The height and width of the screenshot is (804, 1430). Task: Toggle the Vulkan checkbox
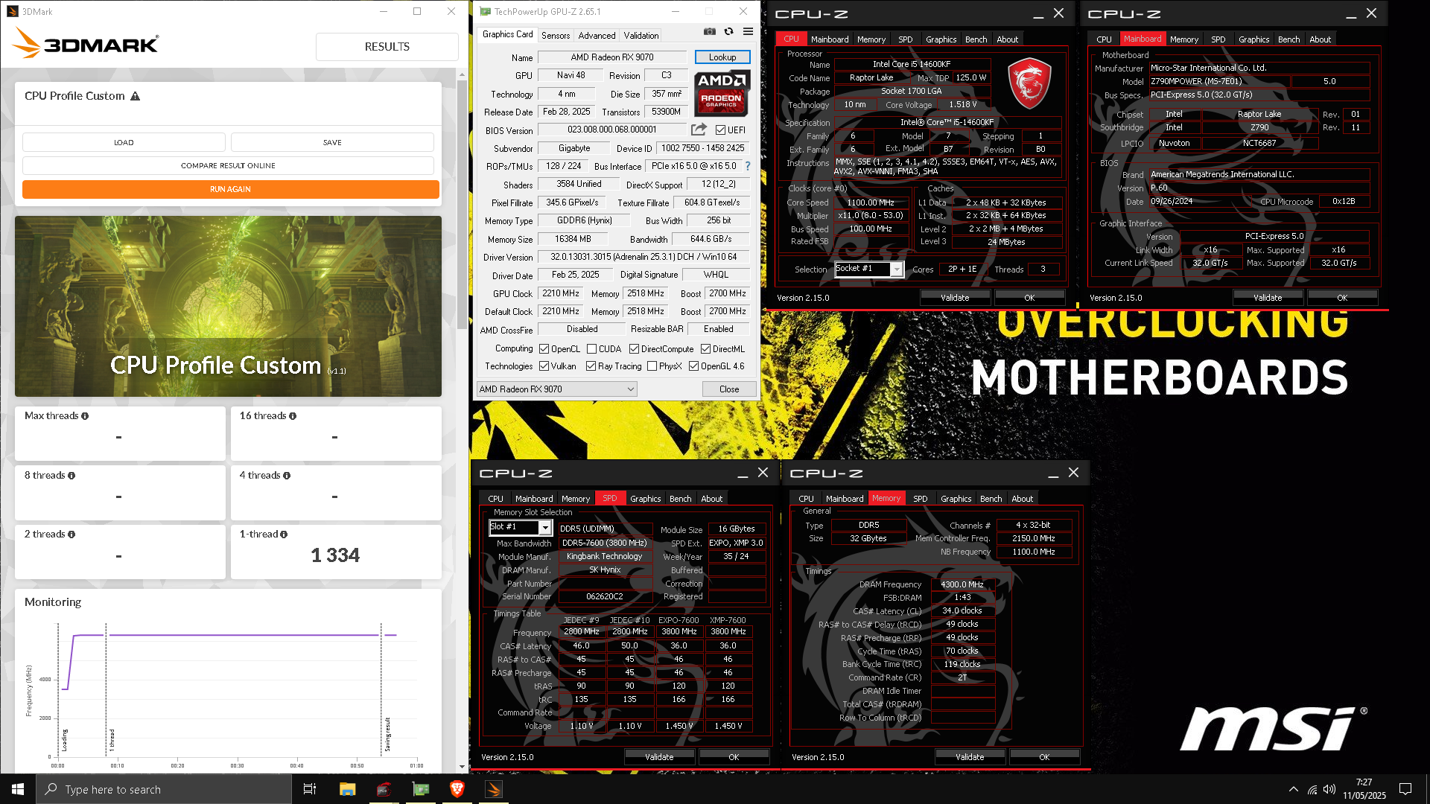tap(544, 366)
